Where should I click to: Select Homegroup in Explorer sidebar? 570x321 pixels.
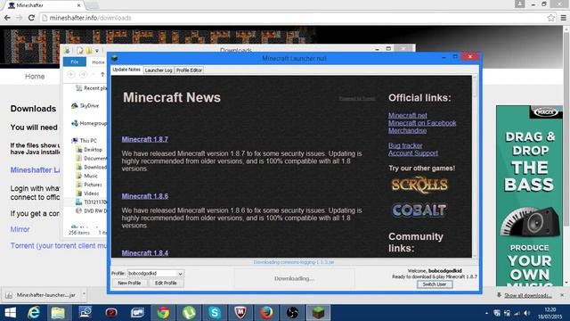point(89,123)
